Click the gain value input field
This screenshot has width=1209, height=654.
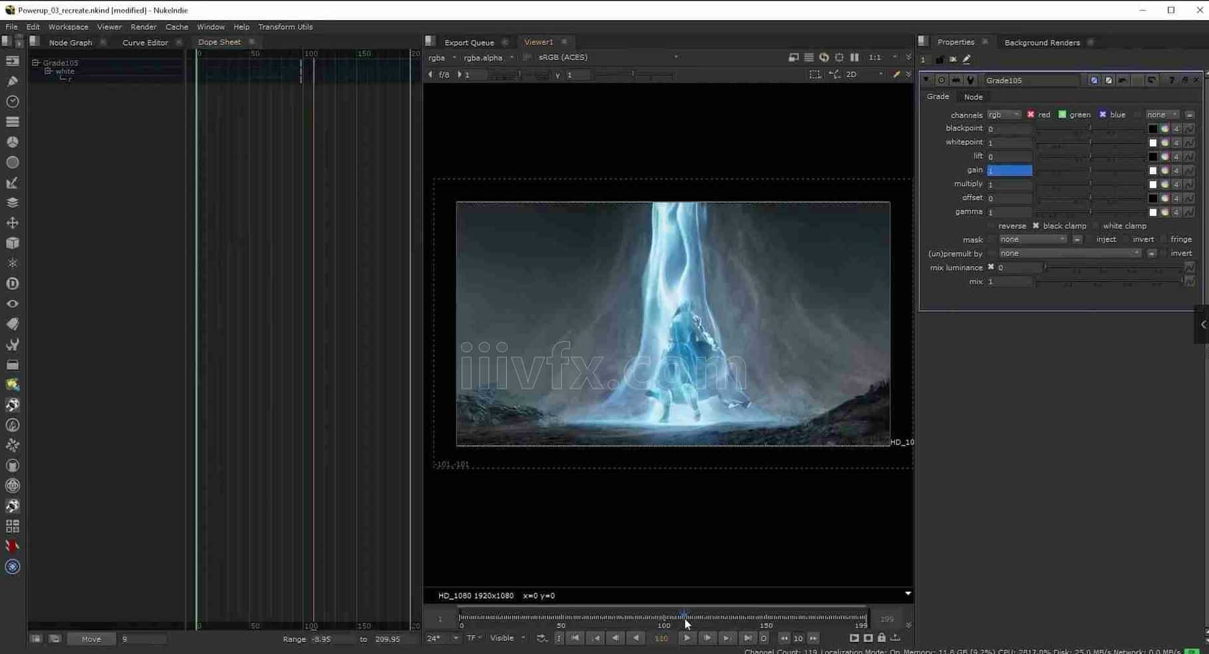1009,171
